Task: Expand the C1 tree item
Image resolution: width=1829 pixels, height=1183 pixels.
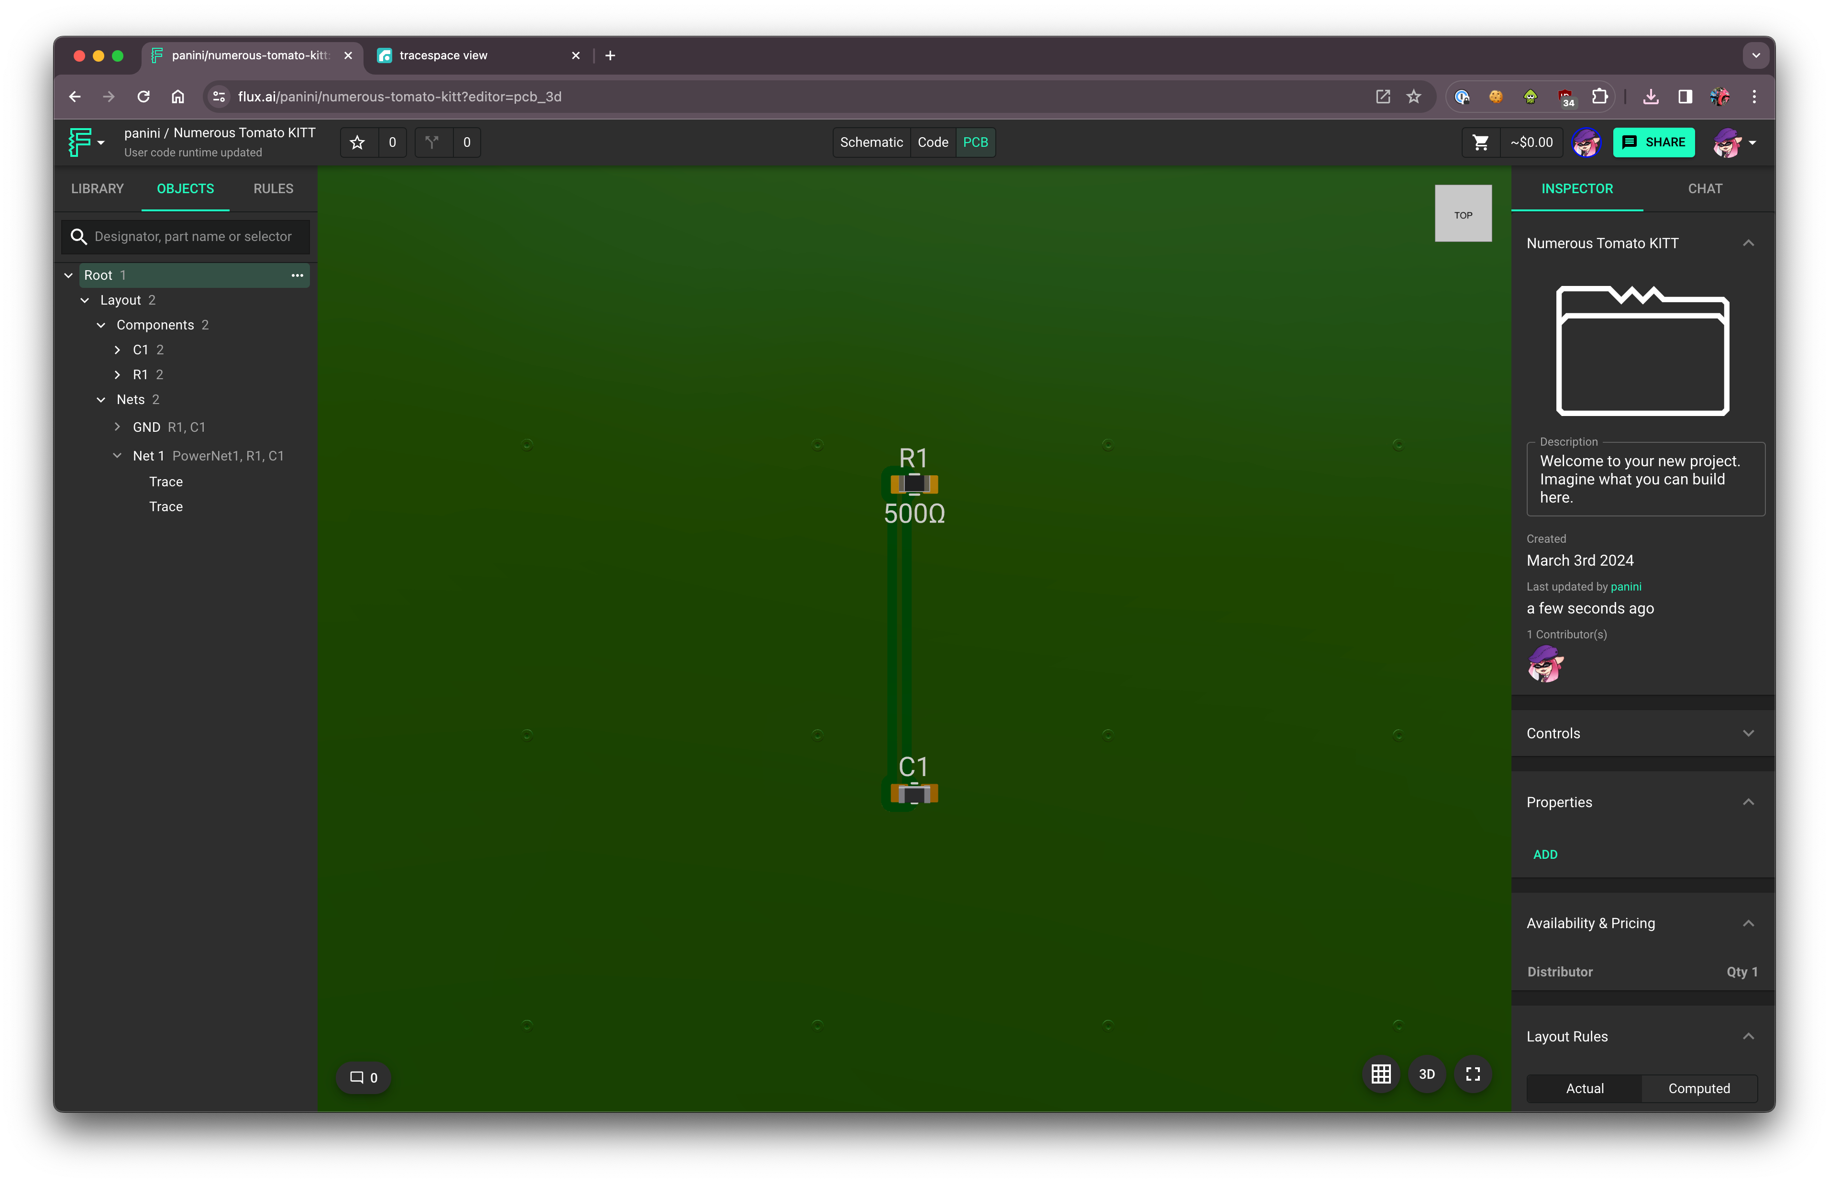Action: click(117, 350)
